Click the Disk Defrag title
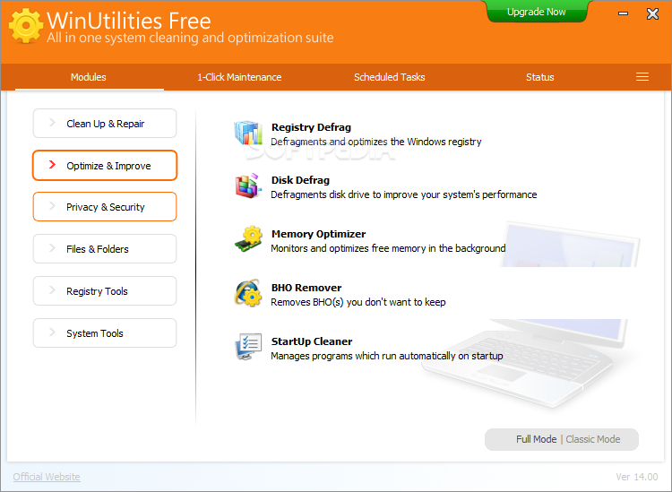 coord(300,180)
